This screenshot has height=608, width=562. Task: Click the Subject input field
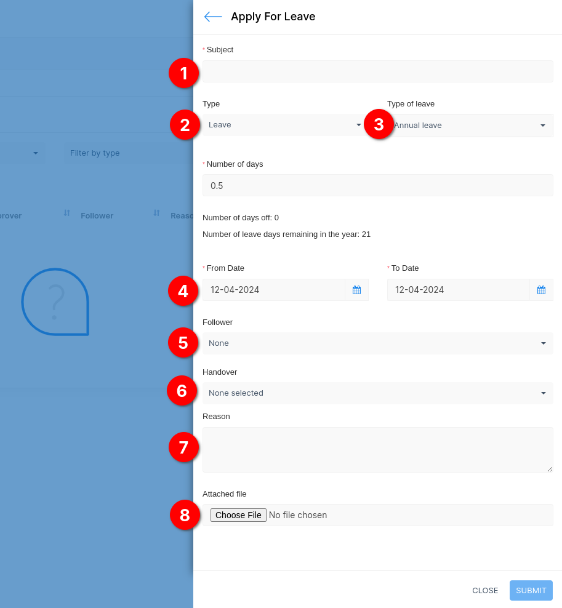coord(377,71)
